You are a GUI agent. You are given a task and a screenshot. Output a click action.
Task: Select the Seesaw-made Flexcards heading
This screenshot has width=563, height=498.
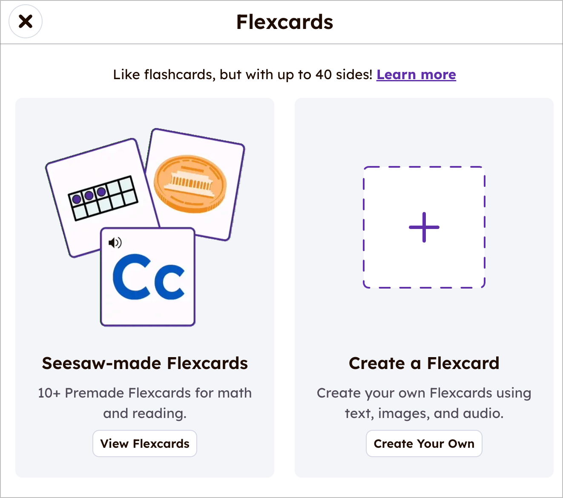click(x=145, y=363)
